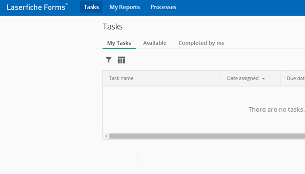Open the task filter funnel icon
This screenshot has height=174, width=305.
pos(109,60)
